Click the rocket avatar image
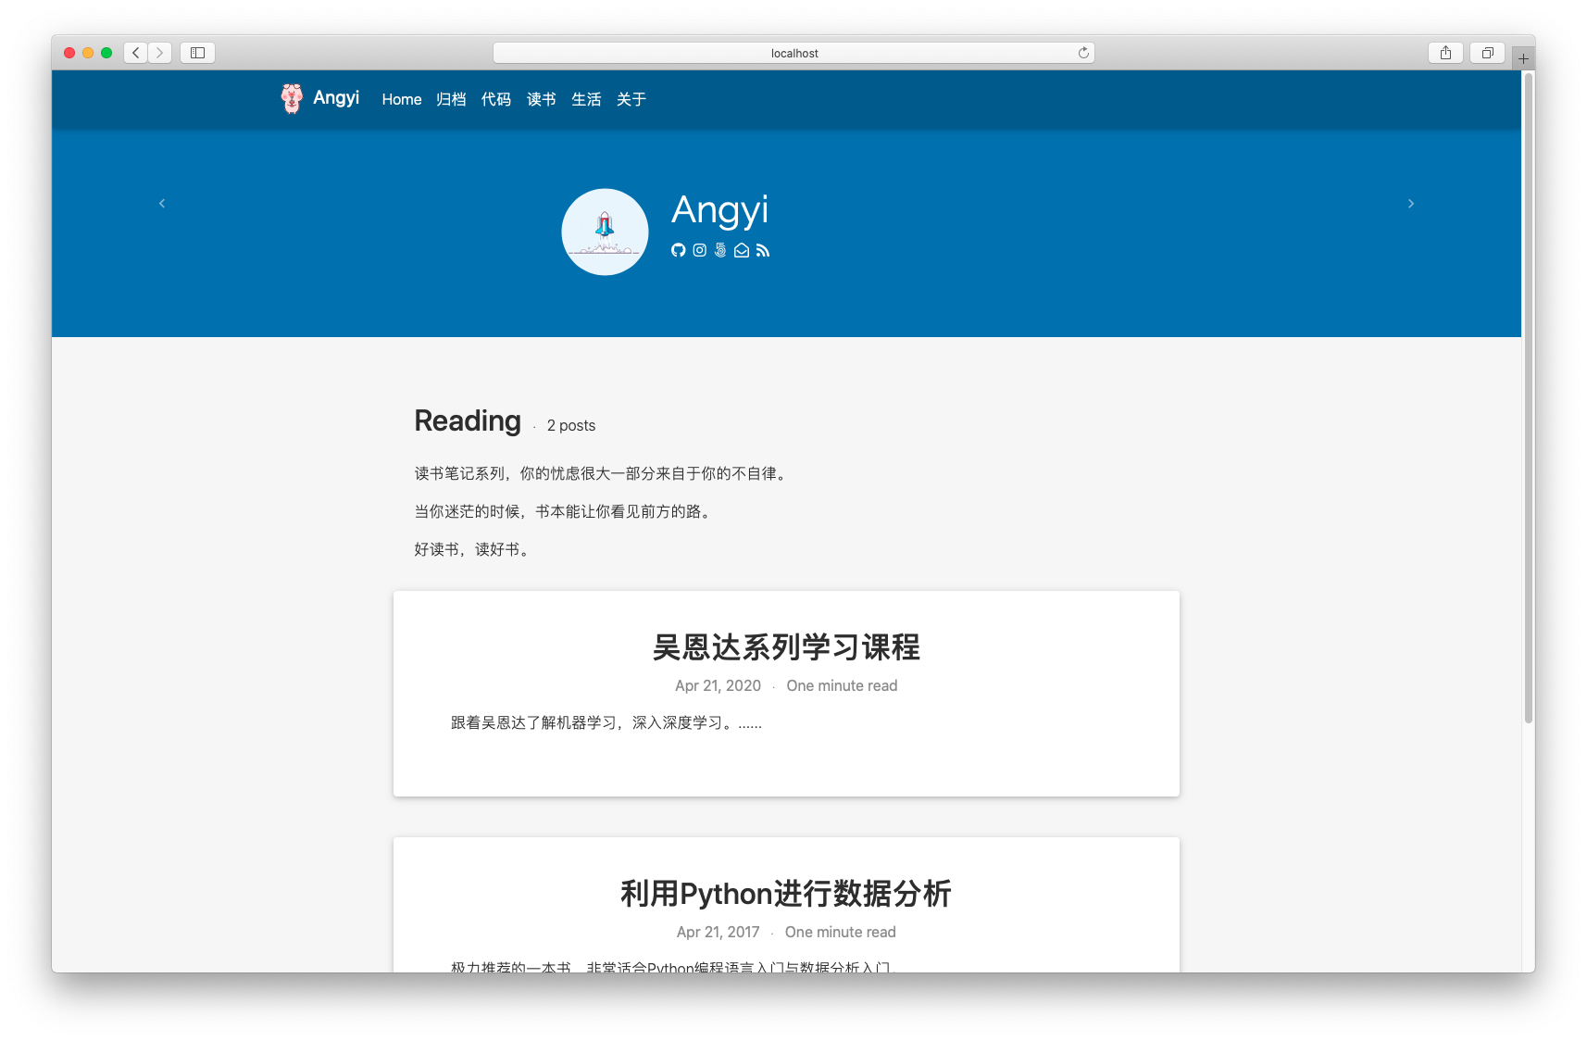Viewport: 1587px width, 1041px height. pos(605,232)
